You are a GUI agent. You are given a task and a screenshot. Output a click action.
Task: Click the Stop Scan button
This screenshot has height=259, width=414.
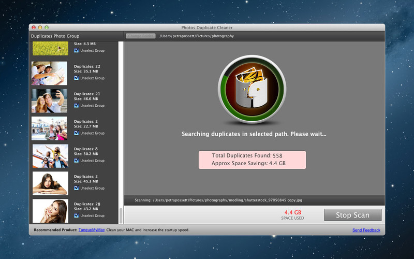(x=352, y=215)
